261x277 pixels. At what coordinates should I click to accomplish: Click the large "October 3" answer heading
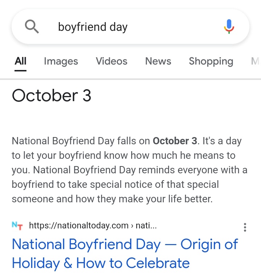point(51,95)
